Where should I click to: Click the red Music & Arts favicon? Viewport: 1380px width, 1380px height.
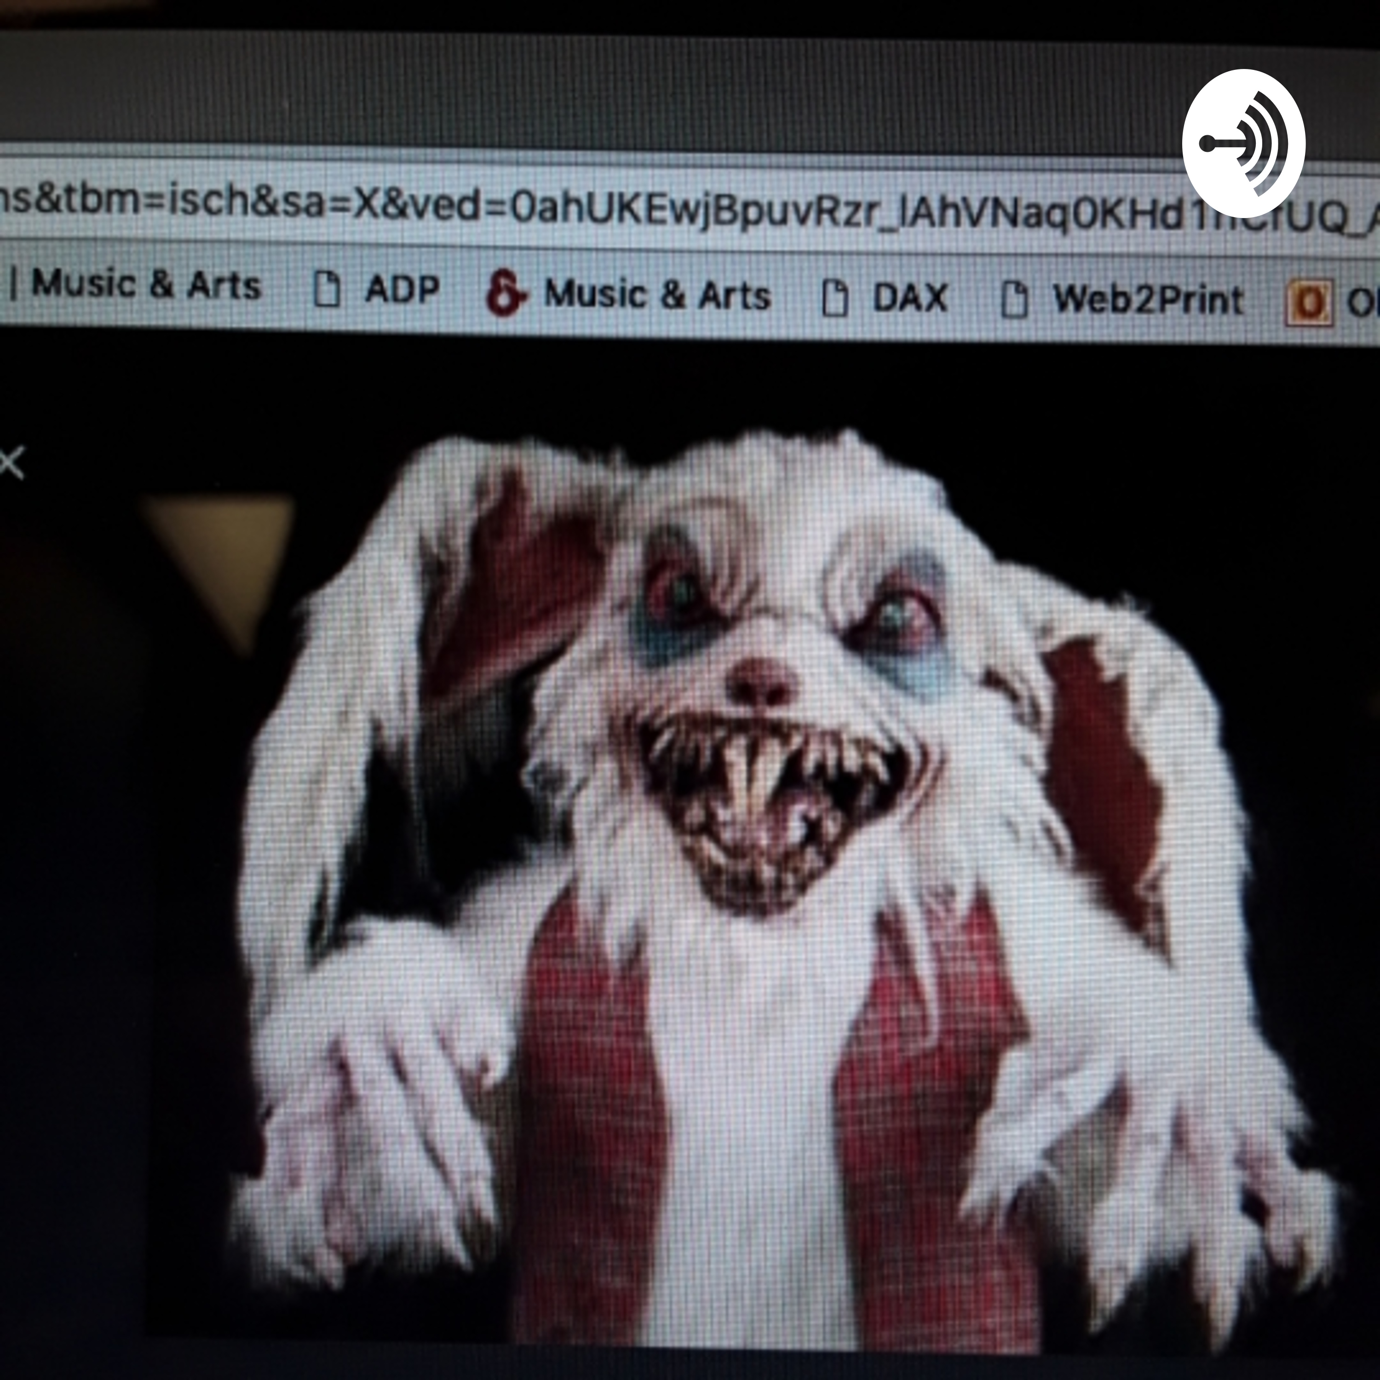coord(506,293)
